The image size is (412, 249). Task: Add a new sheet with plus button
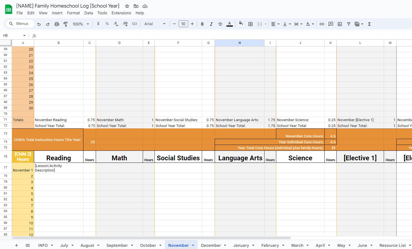coord(17,245)
